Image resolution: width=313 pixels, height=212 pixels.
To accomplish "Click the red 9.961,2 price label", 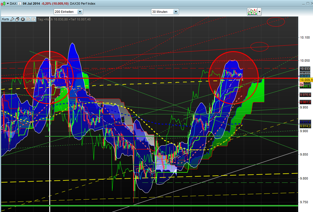I will point(305,102).
